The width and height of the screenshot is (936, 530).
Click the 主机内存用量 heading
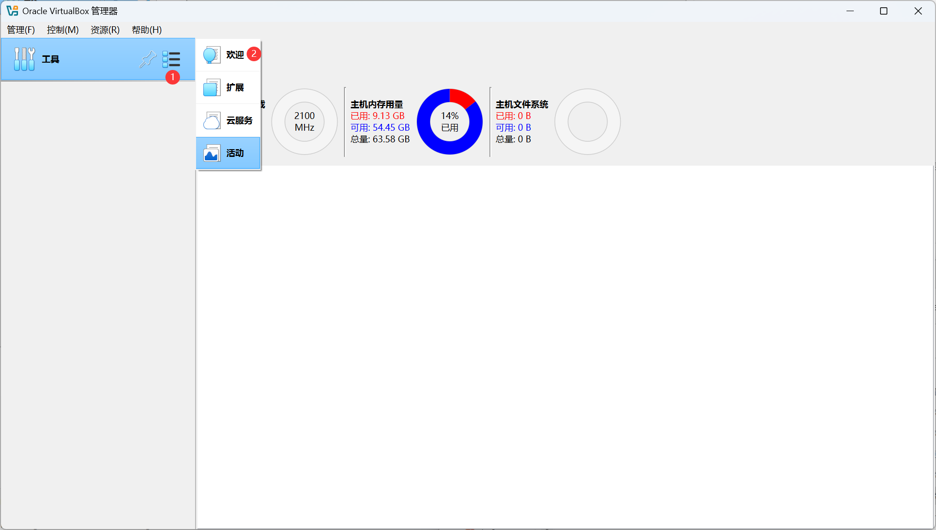(x=377, y=104)
